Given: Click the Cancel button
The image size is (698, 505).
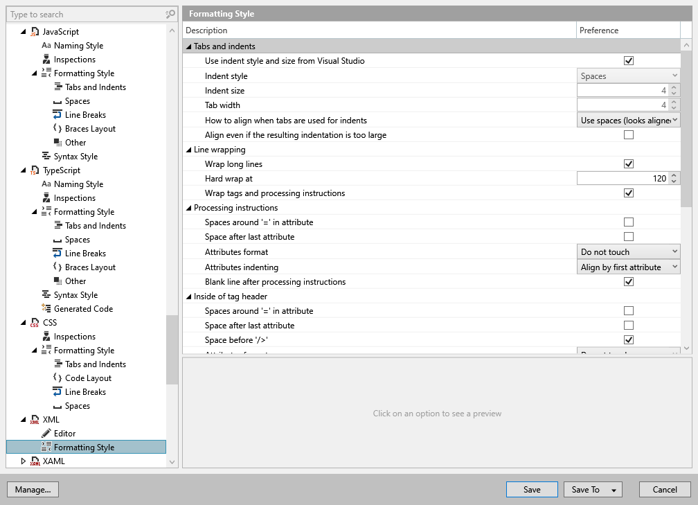Looking at the screenshot, I should (x=664, y=489).
